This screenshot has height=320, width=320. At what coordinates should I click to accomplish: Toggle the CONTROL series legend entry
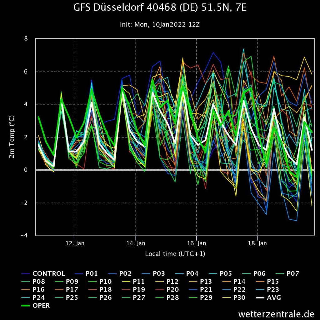click(48, 274)
